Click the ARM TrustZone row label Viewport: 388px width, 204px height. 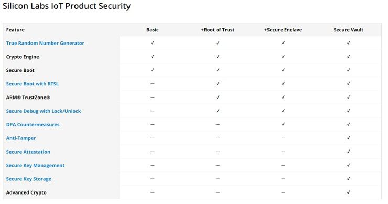[28, 98]
